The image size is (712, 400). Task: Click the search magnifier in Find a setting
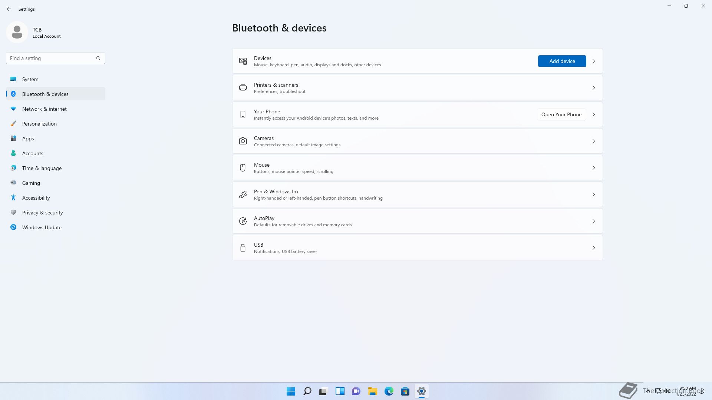[98, 58]
